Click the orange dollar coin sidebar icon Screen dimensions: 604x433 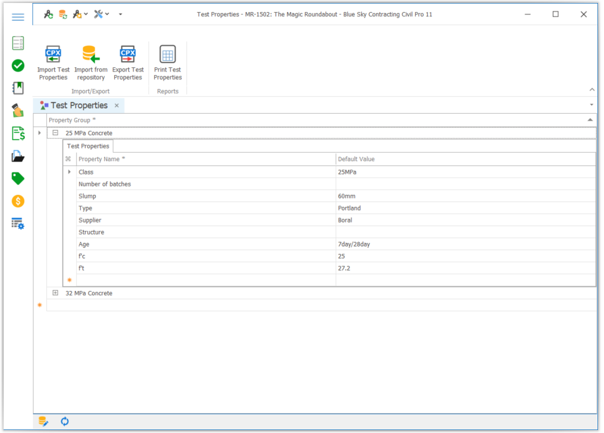coord(18,201)
